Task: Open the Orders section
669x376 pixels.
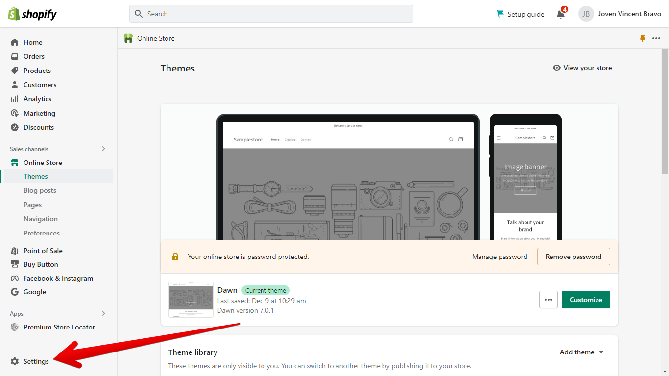Action: (33, 56)
